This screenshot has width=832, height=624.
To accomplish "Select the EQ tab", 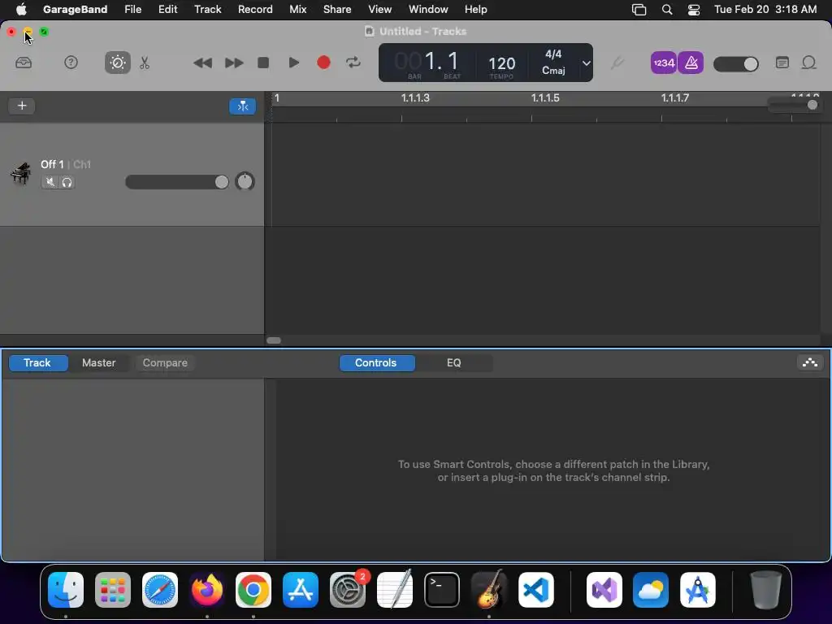I will [x=453, y=363].
